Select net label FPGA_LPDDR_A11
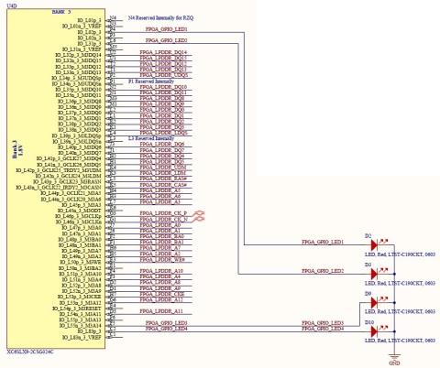The image size is (440, 368). pos(161,311)
